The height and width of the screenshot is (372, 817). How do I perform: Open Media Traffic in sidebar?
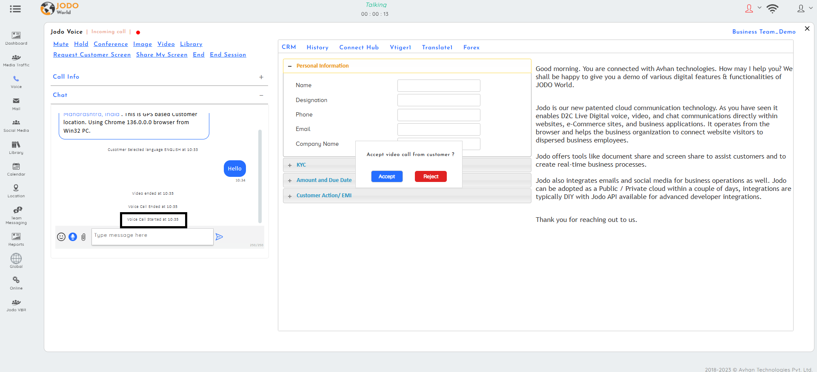point(16,60)
